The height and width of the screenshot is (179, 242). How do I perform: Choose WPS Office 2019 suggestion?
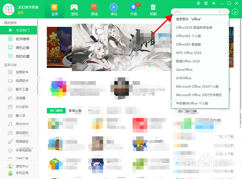pos(200,53)
